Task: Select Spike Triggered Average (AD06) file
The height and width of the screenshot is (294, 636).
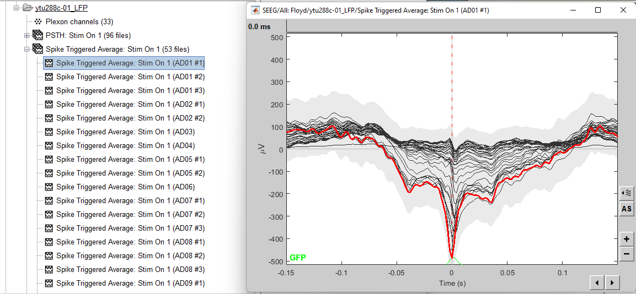Action: tap(125, 187)
